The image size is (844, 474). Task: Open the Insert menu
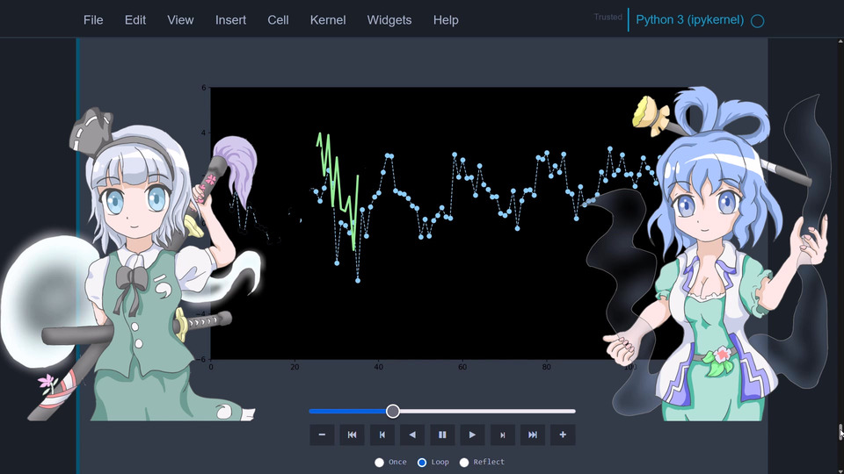click(x=230, y=20)
